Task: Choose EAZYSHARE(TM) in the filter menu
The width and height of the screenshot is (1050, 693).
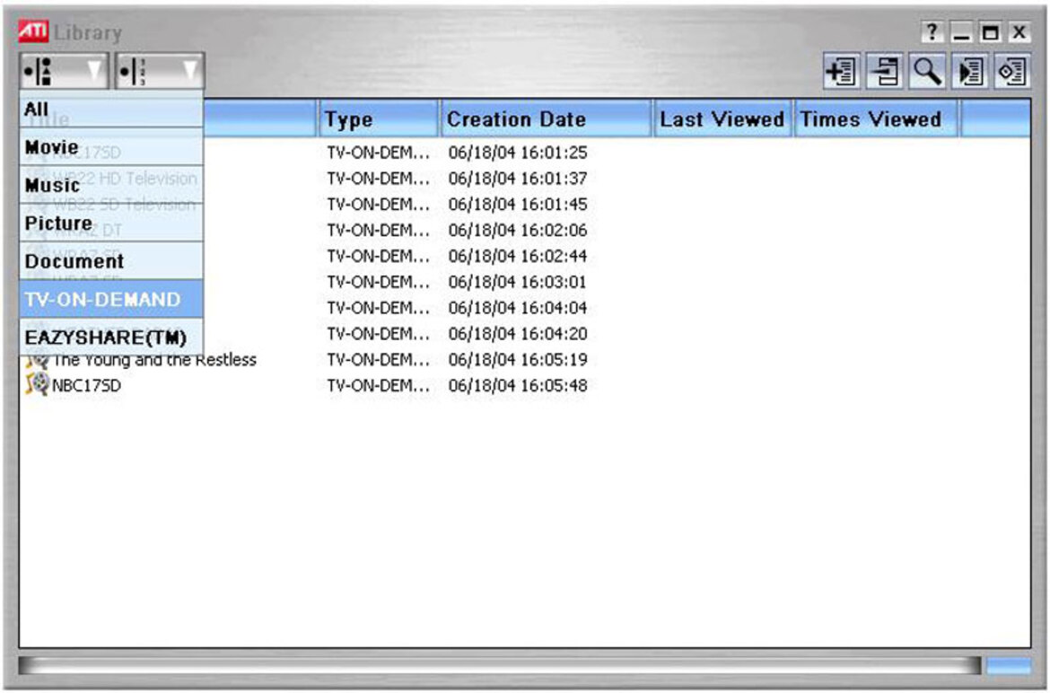Action: coord(112,338)
